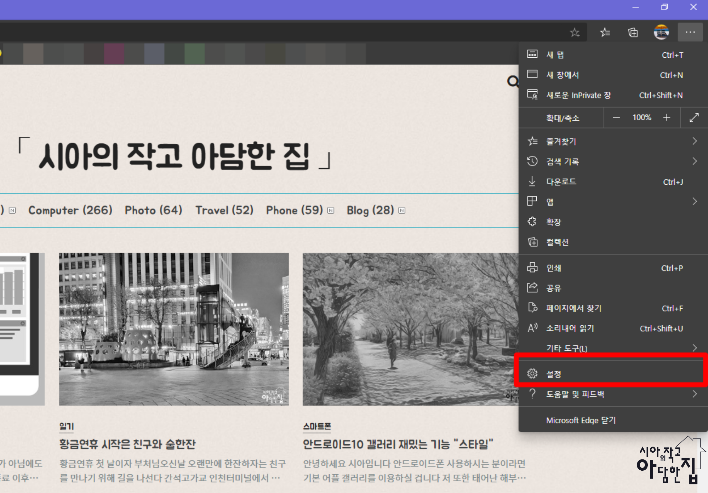Click the user profile avatar
The height and width of the screenshot is (493, 708).
click(x=661, y=32)
